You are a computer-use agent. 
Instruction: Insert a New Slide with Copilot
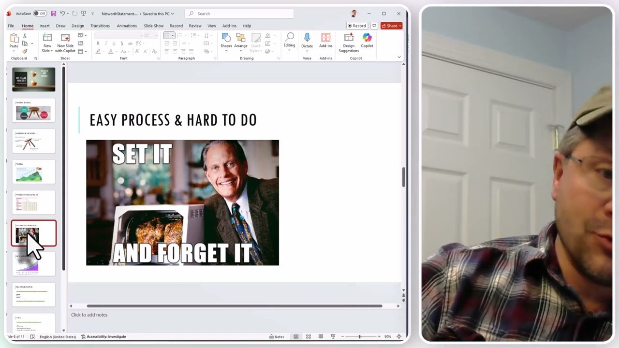coord(65,43)
